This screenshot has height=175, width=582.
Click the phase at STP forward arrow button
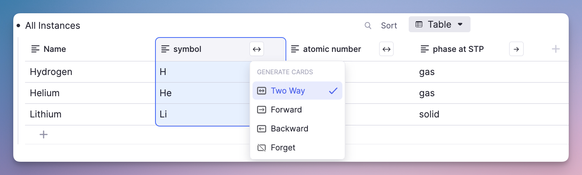516,49
